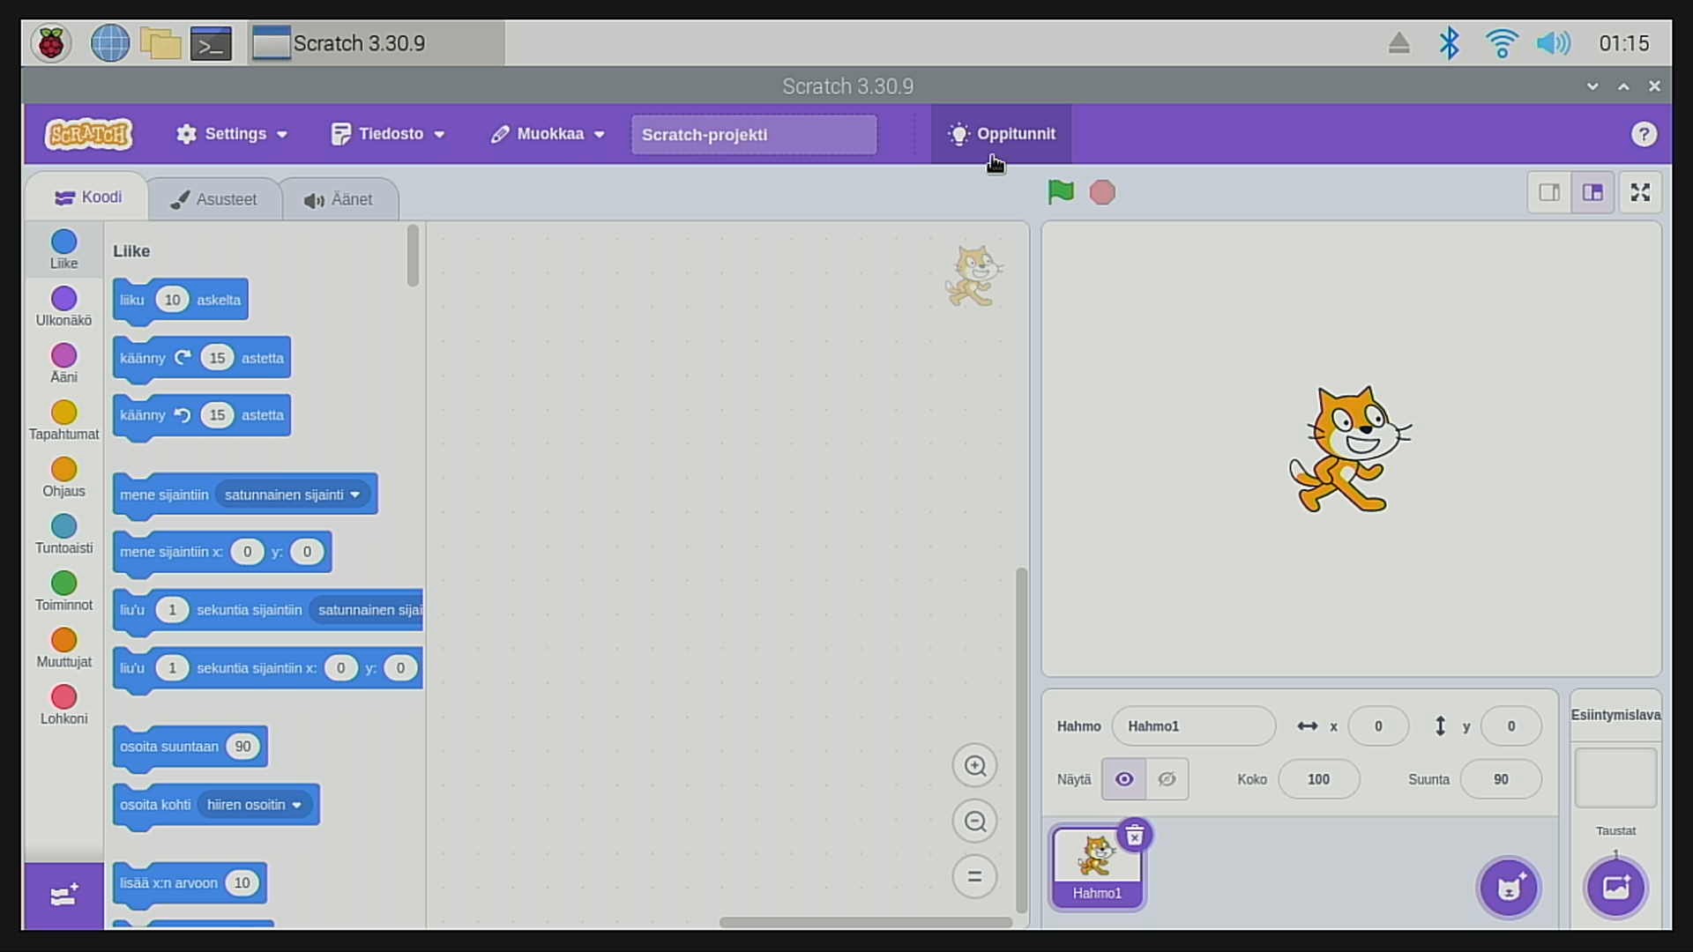Viewport: 1693px width, 952px height.
Task: Click the Scratch logo
Action: [x=88, y=134]
